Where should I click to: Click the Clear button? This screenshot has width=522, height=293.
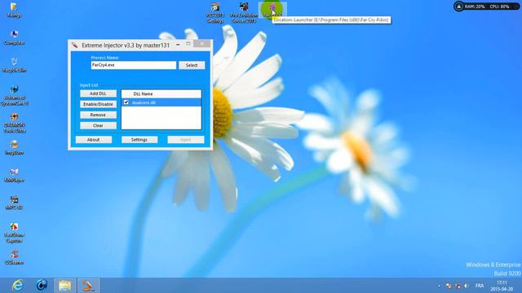click(98, 125)
